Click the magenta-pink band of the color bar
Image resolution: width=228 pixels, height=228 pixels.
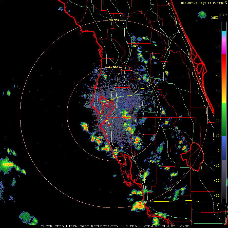click(x=224, y=45)
